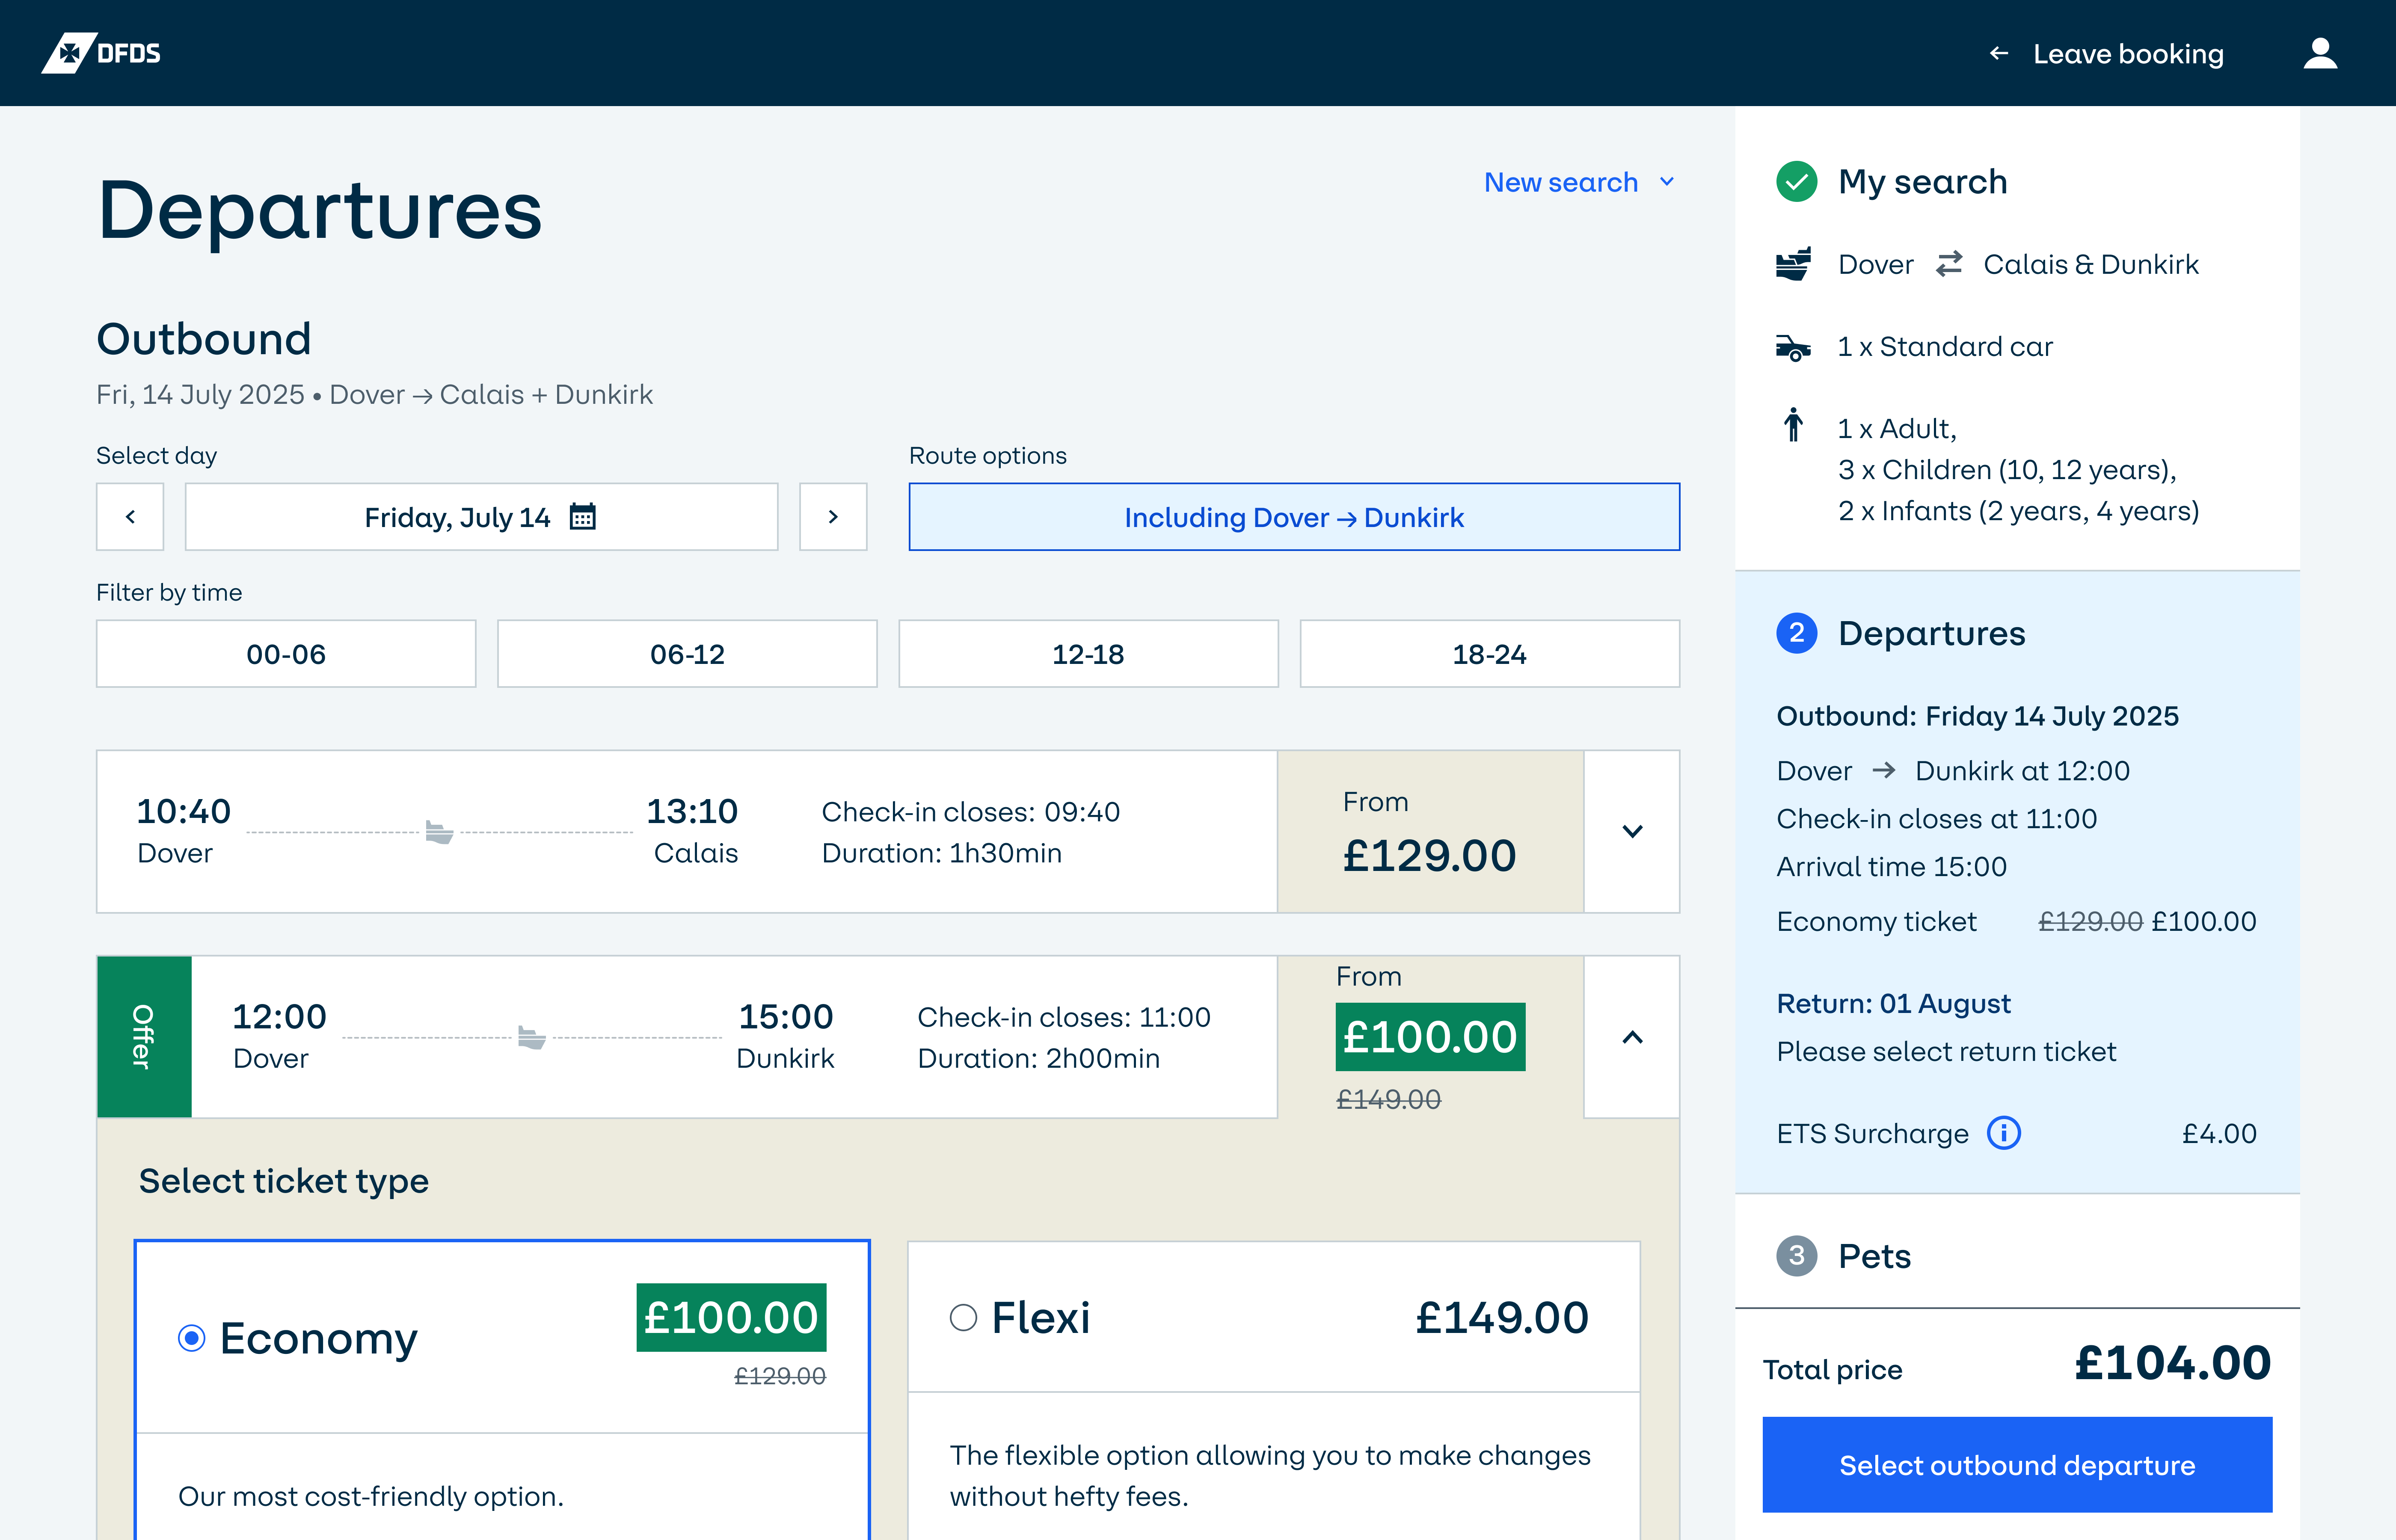2396x1540 pixels.
Task: Open the user account profile icon
Action: tap(2319, 53)
